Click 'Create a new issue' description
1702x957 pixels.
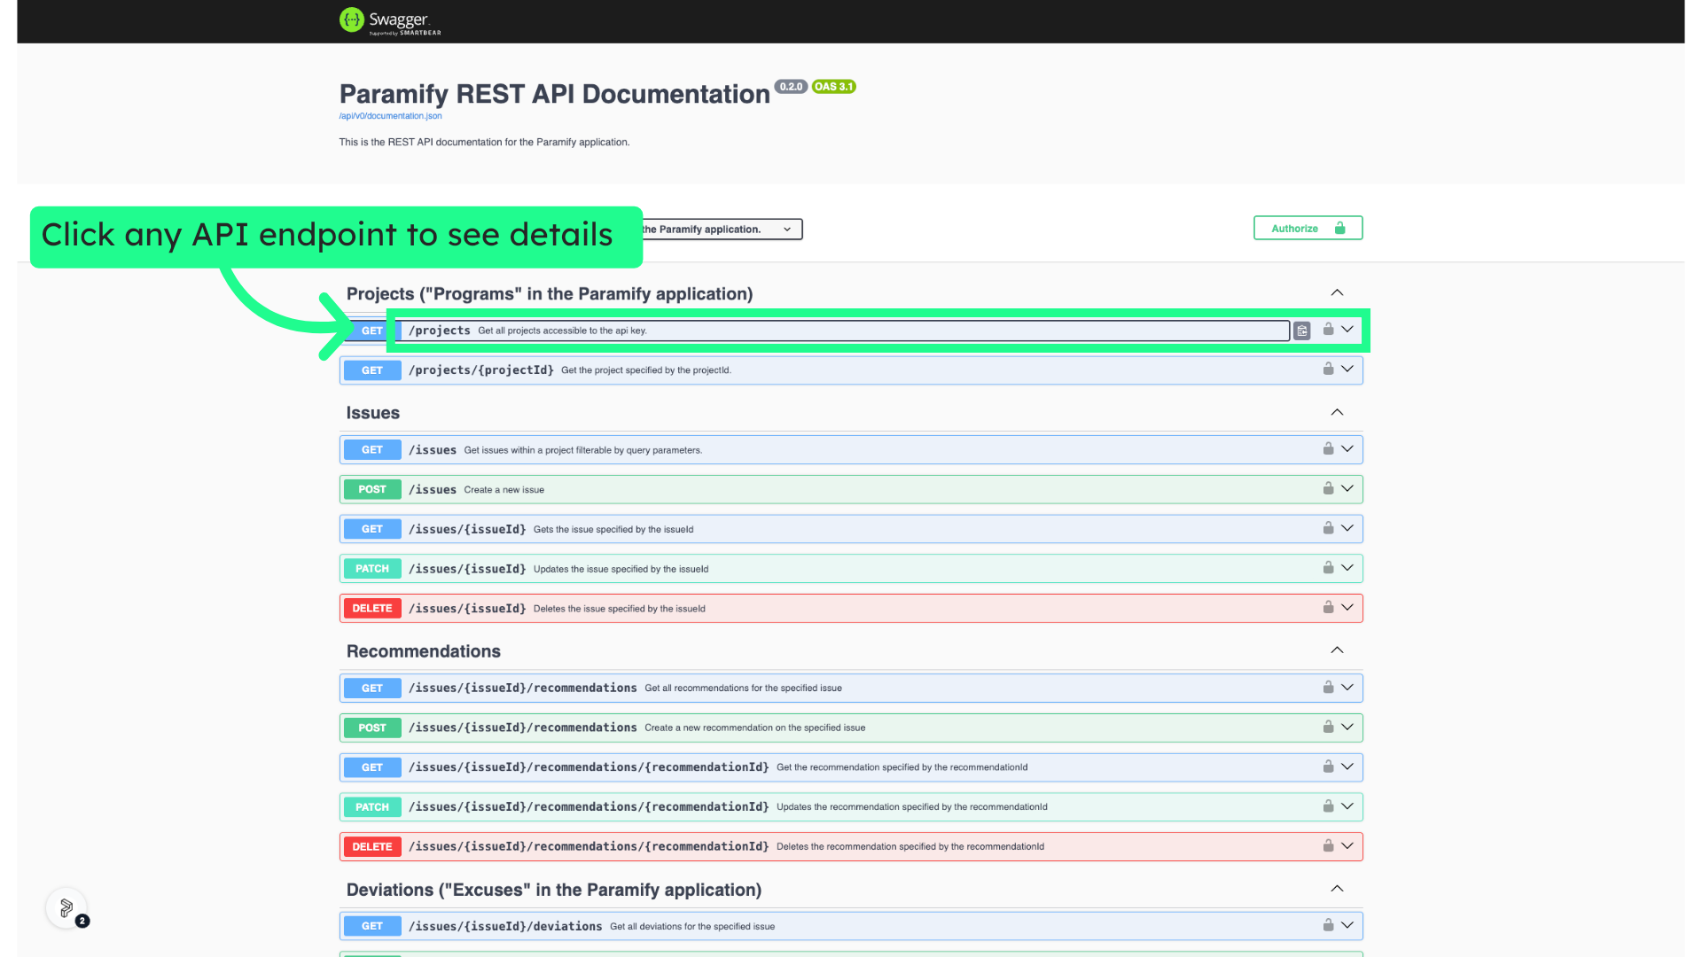click(x=504, y=490)
